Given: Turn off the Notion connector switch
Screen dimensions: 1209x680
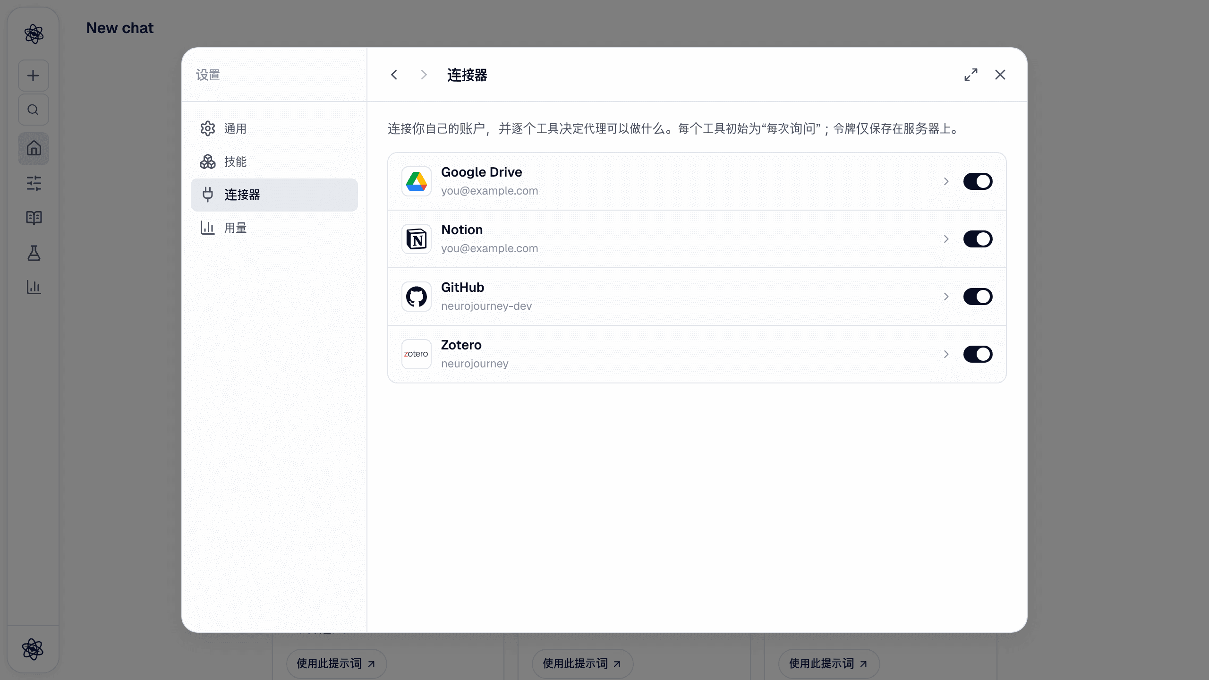Looking at the screenshot, I should tap(978, 239).
